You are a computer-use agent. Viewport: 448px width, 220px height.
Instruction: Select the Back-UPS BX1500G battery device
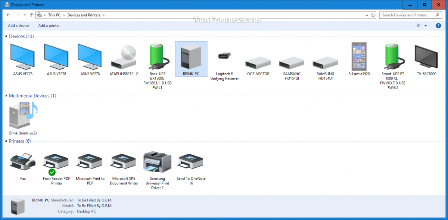point(157,57)
